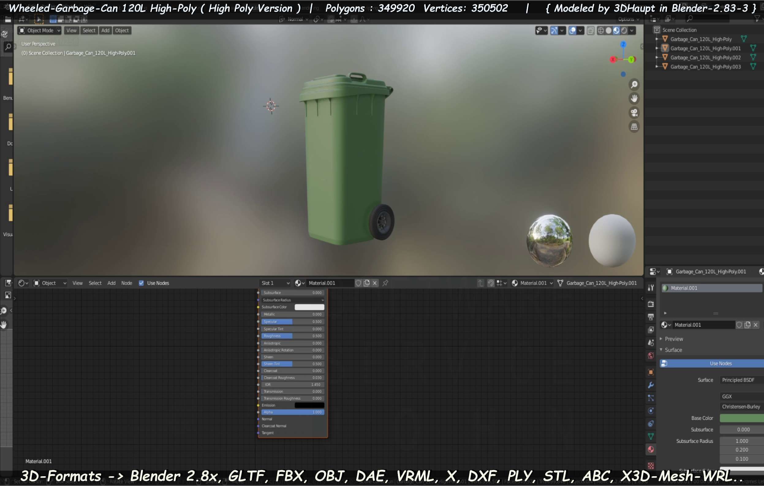Open viewport shading options dropdown arrow

tap(632, 30)
